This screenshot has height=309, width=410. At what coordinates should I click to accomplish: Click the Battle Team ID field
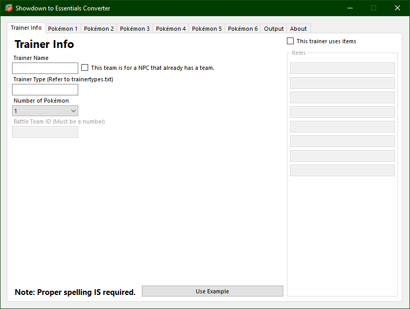point(45,132)
